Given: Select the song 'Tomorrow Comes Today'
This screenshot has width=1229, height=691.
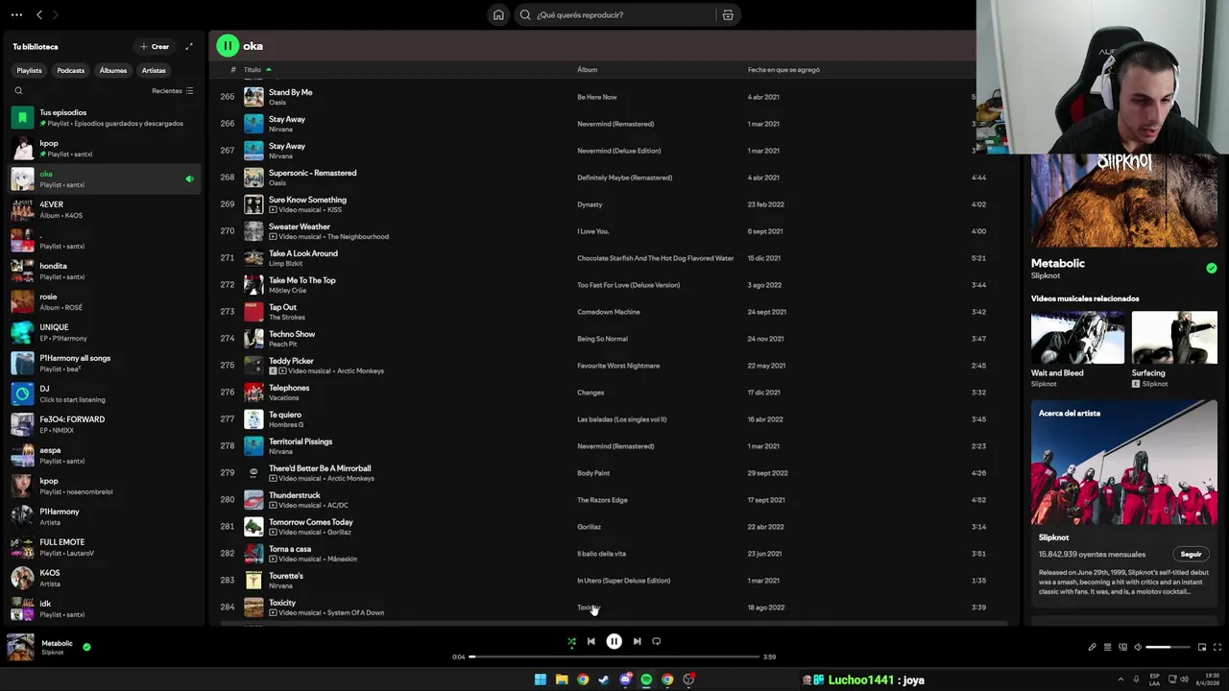Looking at the screenshot, I should (310, 522).
